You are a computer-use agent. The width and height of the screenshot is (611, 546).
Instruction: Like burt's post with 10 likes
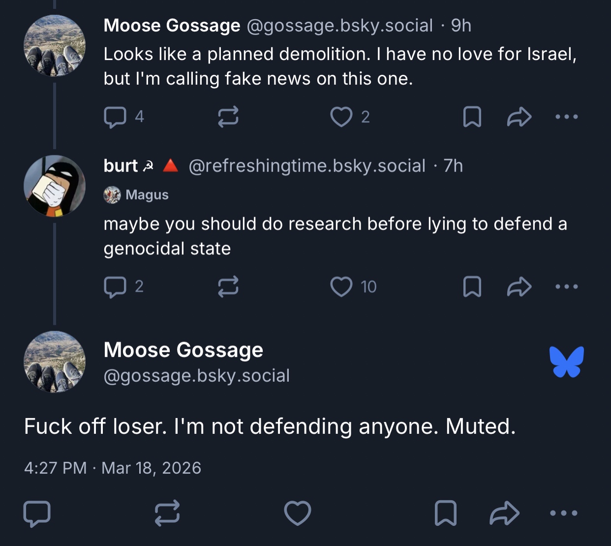tap(341, 287)
